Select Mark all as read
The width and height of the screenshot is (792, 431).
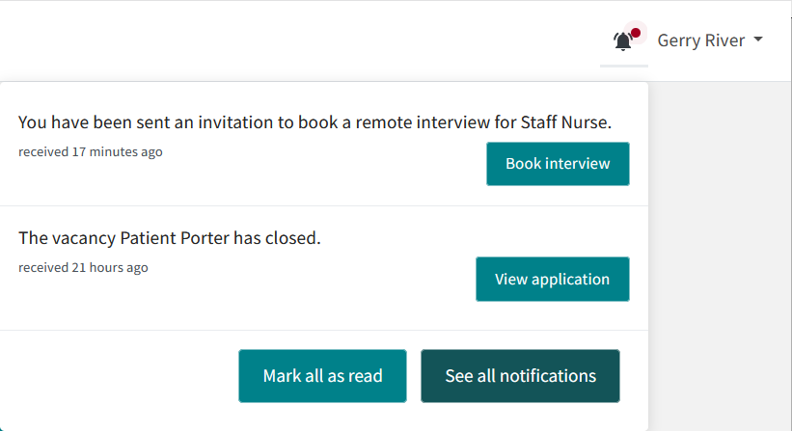(x=322, y=376)
